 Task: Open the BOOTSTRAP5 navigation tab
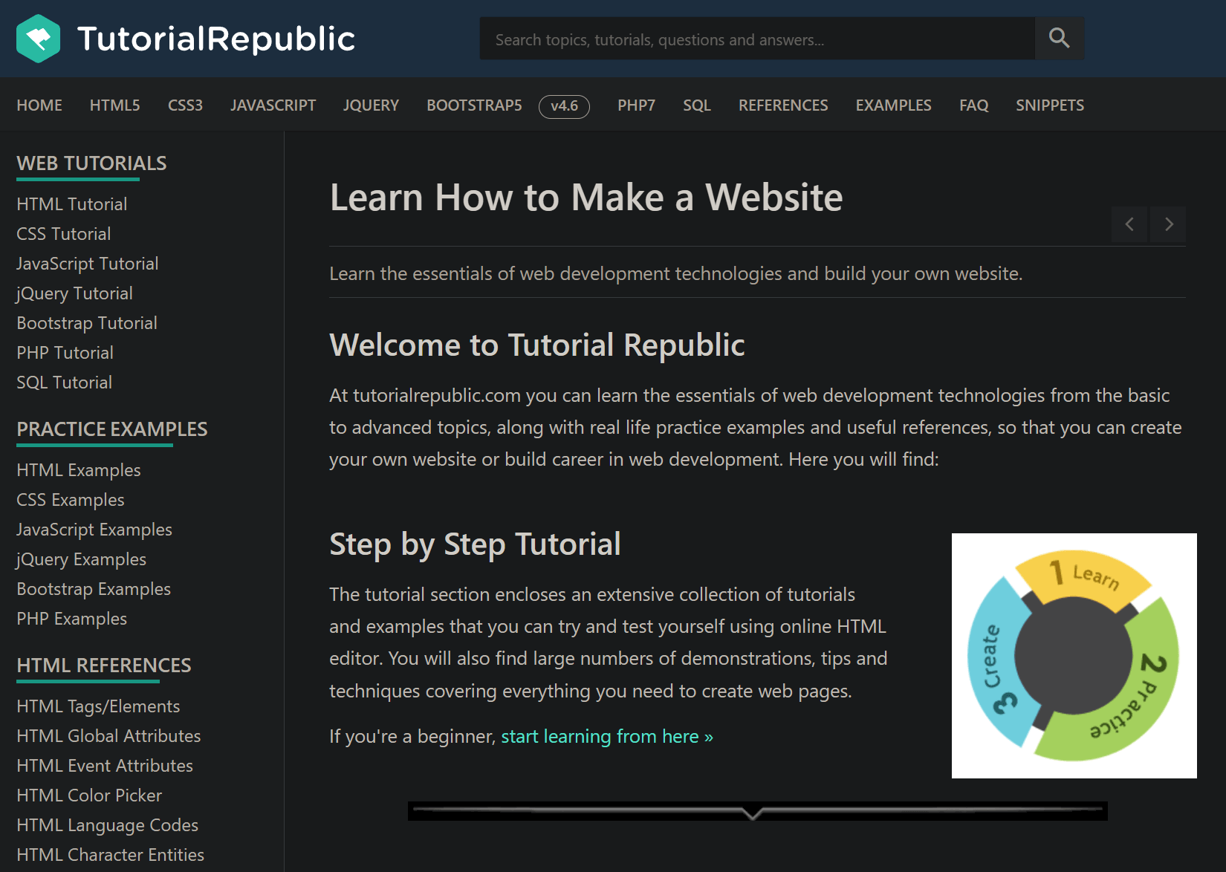473,105
